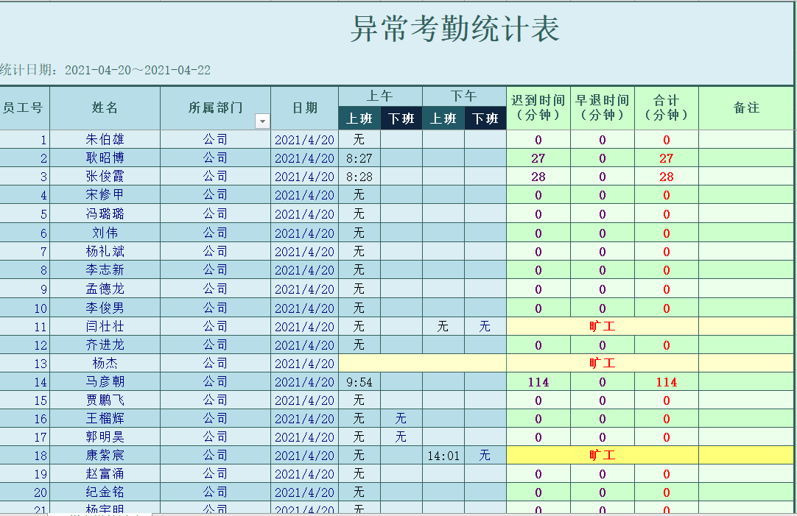Select the name cell 孟德龙
This screenshot has width=797, height=516.
[x=105, y=289]
